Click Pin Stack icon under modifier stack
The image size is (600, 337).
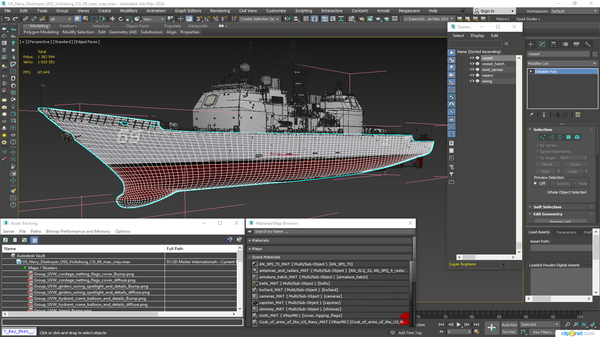click(531, 115)
